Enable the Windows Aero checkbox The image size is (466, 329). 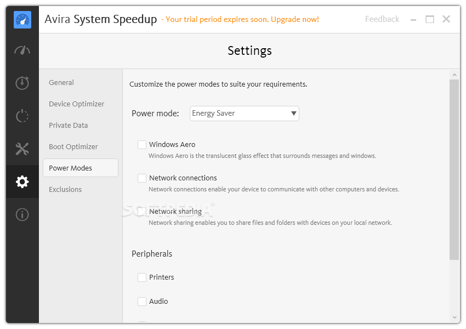pos(142,145)
